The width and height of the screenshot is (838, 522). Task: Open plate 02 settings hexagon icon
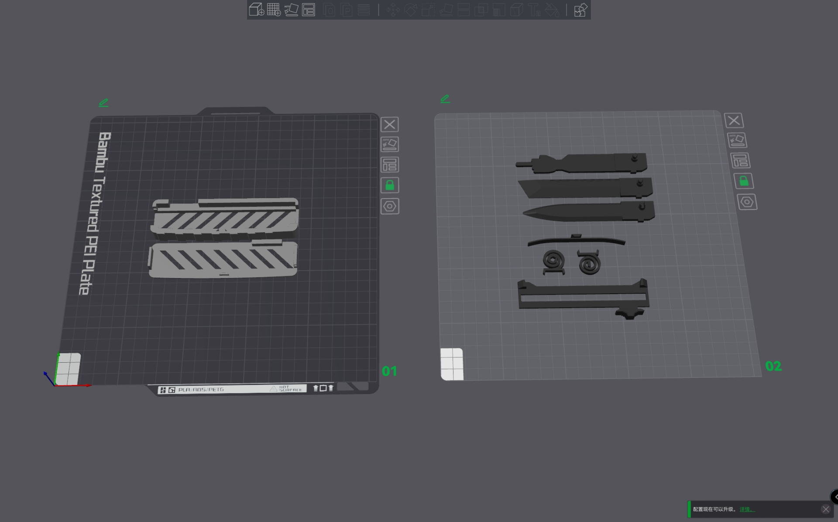[747, 202]
